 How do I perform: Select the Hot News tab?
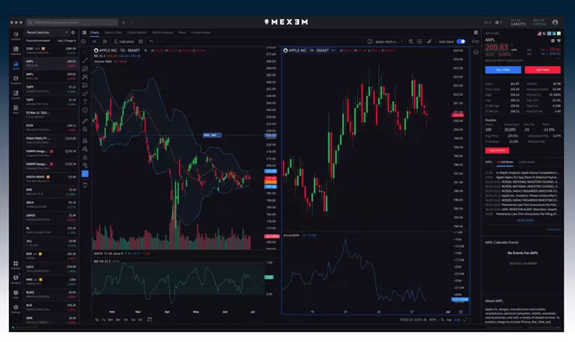(505, 162)
